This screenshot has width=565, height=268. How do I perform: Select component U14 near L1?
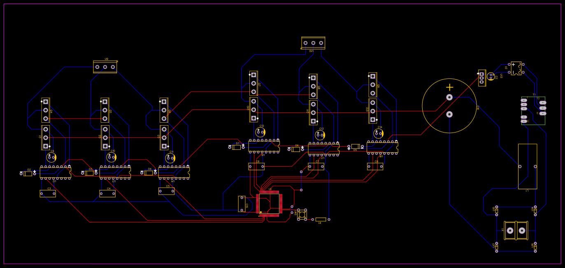pyautogui.click(x=535, y=210)
